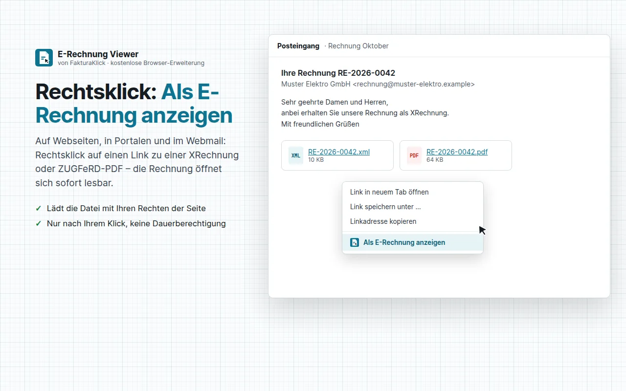
Task: Open the RE-2026-0042.pdf attachment link
Action: [457, 152]
